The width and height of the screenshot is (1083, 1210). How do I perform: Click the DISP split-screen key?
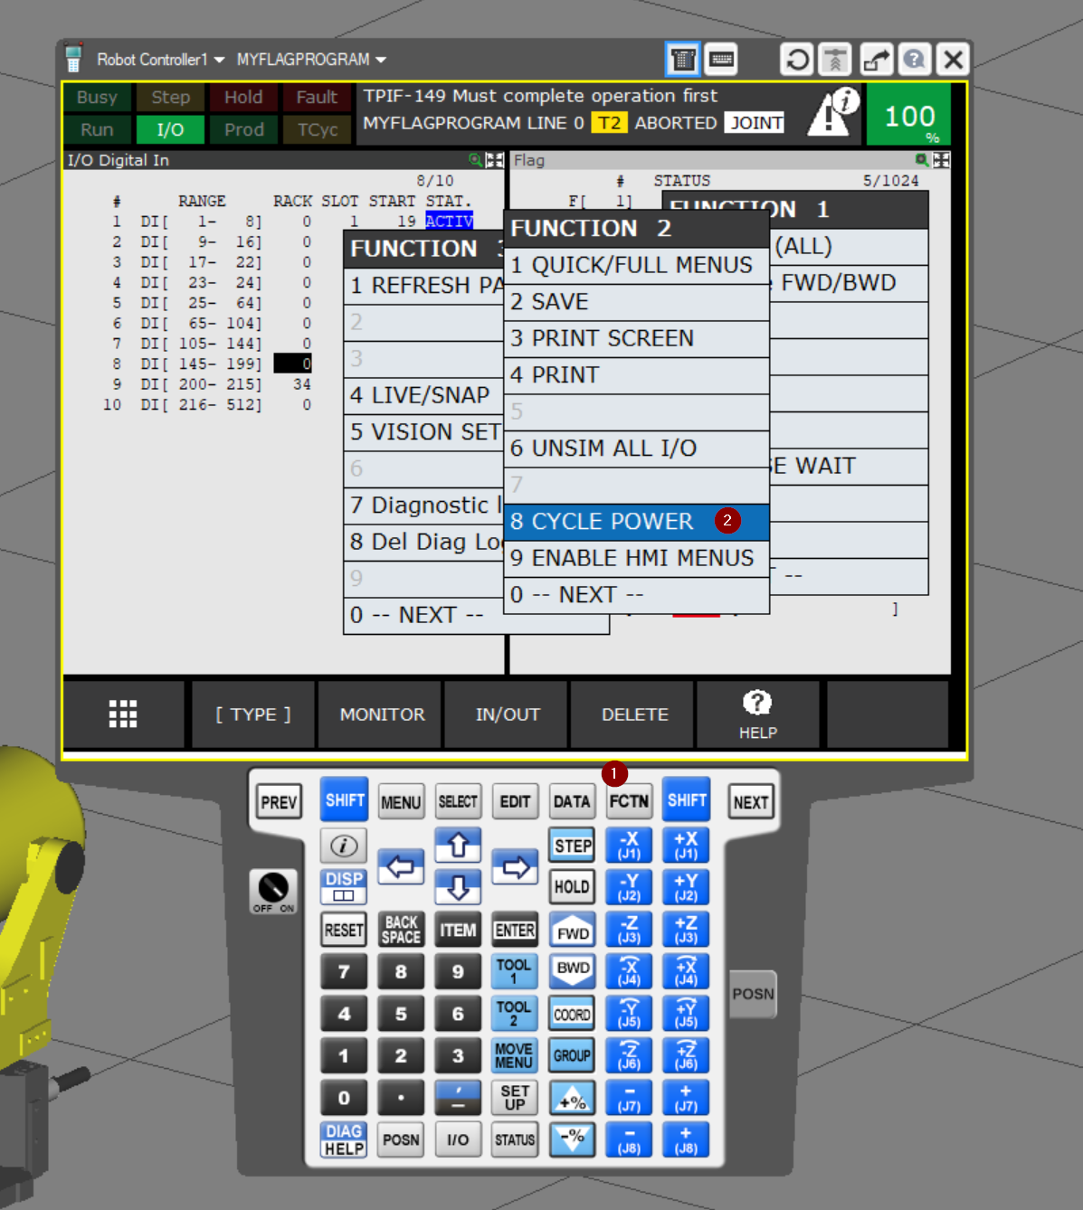pos(344,887)
